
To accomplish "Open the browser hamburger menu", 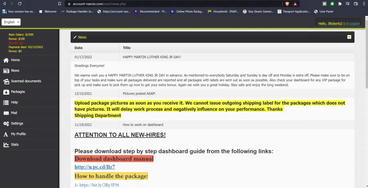I will click(364, 4).
